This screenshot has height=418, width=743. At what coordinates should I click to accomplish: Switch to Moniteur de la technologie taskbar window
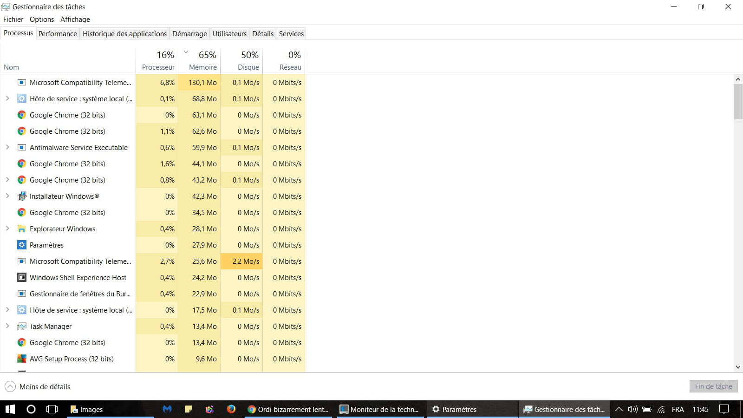(x=380, y=409)
